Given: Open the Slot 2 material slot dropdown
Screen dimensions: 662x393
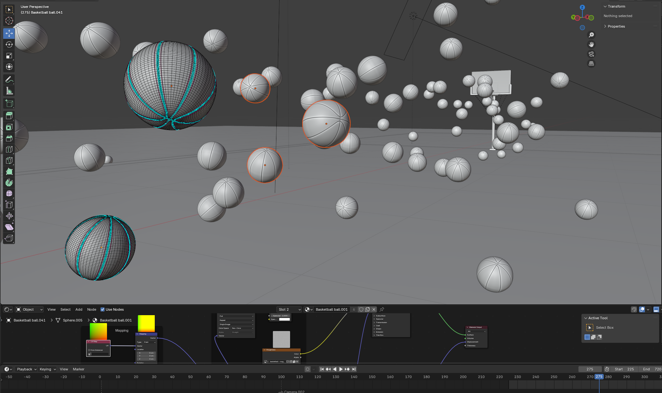Looking at the screenshot, I should pyautogui.click(x=289, y=309).
